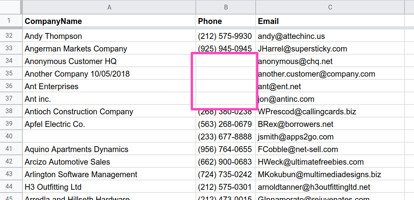Select phone number (925) 945-0945

click(x=226, y=49)
